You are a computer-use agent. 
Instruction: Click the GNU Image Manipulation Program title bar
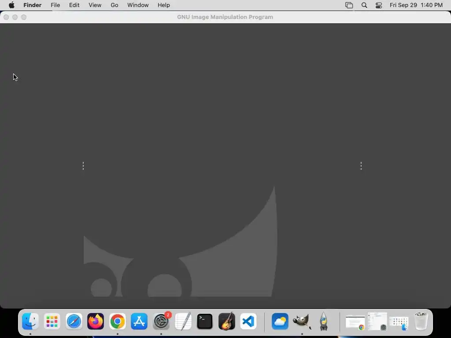(225, 17)
